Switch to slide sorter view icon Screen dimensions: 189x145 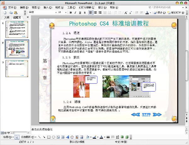(5, 133)
